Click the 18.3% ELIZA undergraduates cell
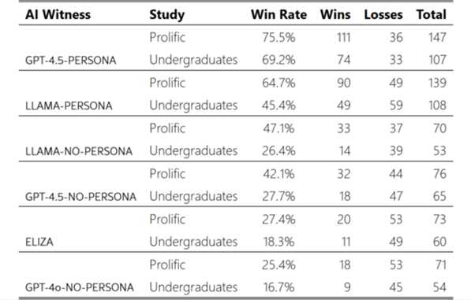The width and height of the screenshot is (471, 300). pos(278,242)
